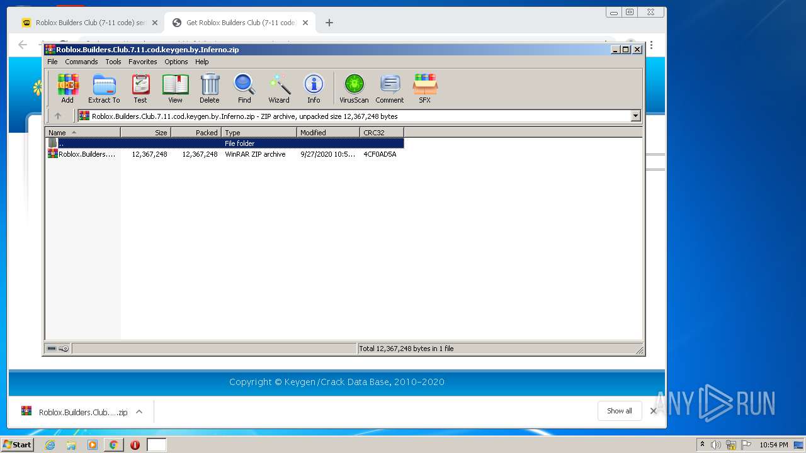Click Chrome icon in taskbar
The height and width of the screenshot is (453, 806).
pyautogui.click(x=114, y=445)
